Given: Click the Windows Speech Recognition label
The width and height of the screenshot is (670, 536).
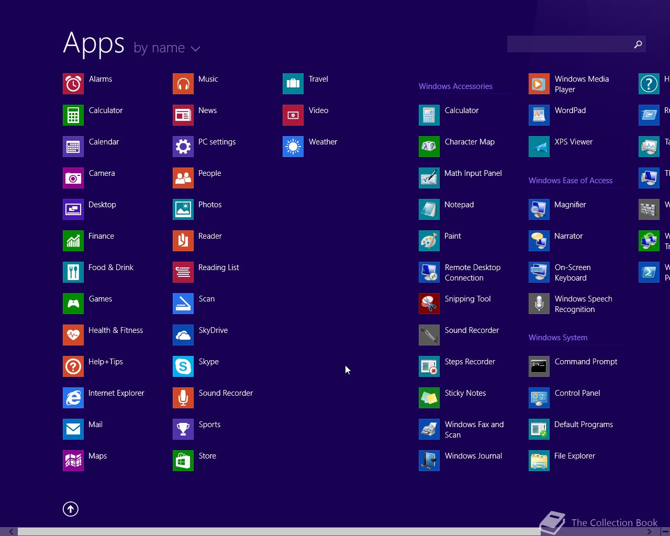Looking at the screenshot, I should (583, 304).
